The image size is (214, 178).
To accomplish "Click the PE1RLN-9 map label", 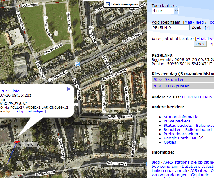I will (28, 145).
